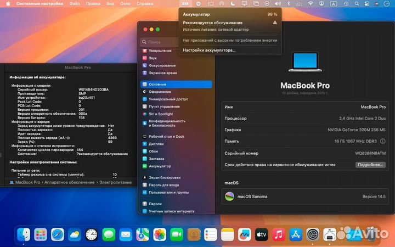Open Messages from the Dock

click(109, 235)
